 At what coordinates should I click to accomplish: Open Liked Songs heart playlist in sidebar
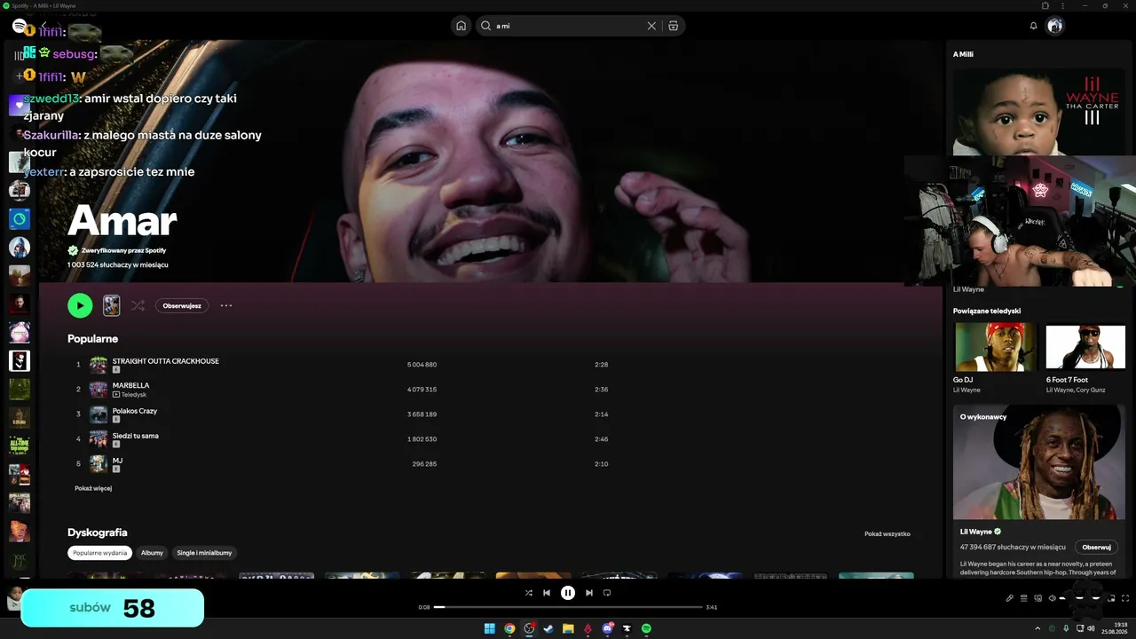20,105
